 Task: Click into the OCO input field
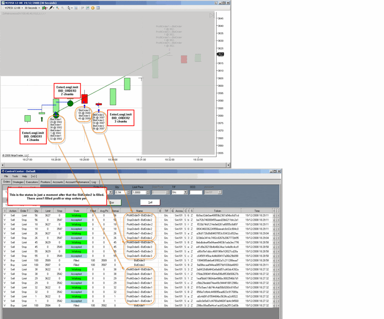click(195, 192)
